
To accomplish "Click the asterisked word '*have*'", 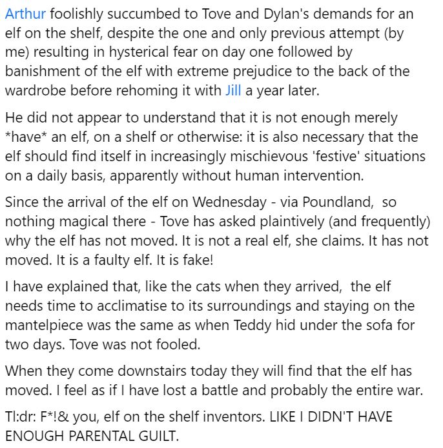I will (x=25, y=137).
